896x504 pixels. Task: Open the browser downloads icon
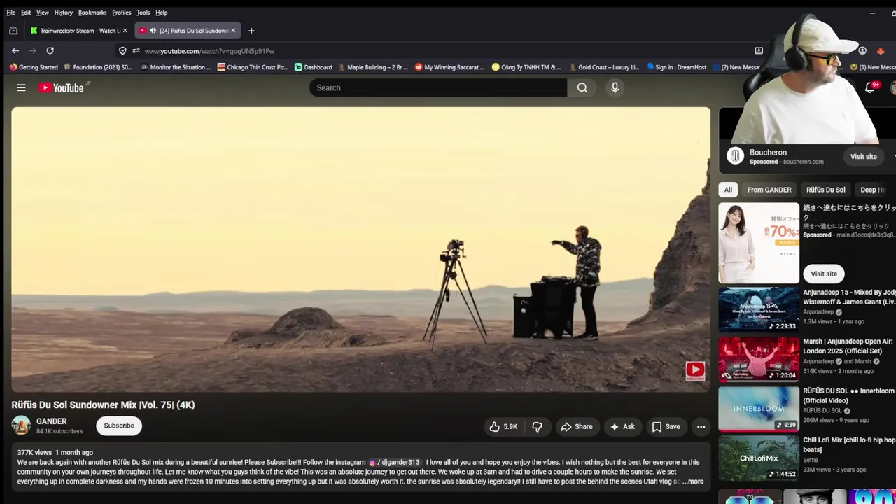(x=759, y=50)
